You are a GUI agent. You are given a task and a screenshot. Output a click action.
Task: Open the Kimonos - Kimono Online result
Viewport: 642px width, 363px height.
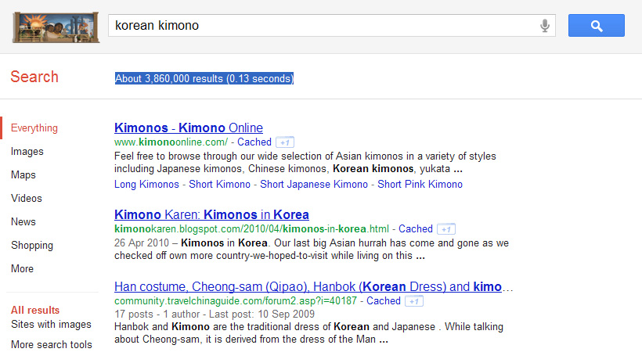point(189,128)
